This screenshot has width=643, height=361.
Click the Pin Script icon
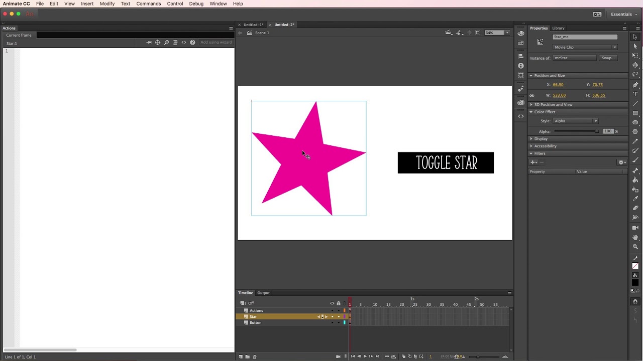click(x=149, y=43)
